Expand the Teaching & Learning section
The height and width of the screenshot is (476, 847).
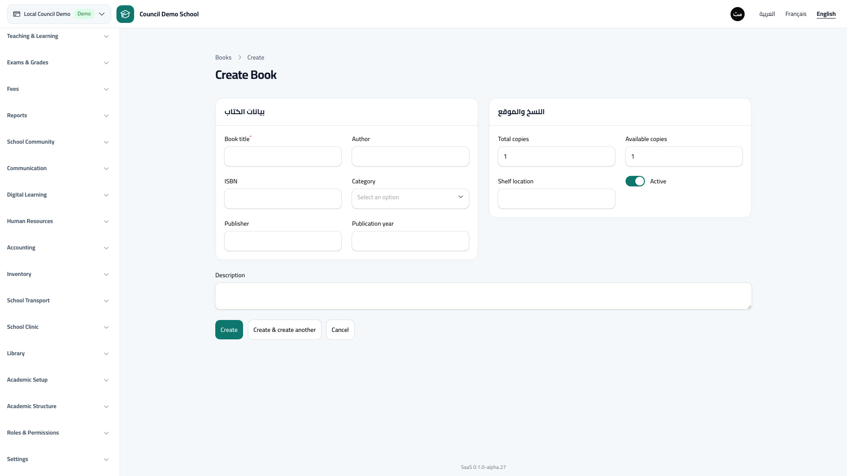tap(58, 36)
